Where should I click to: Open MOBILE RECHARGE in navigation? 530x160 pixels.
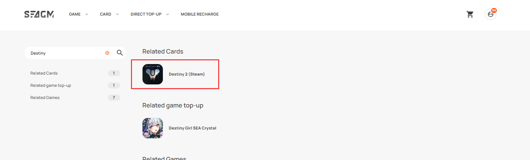(200, 14)
